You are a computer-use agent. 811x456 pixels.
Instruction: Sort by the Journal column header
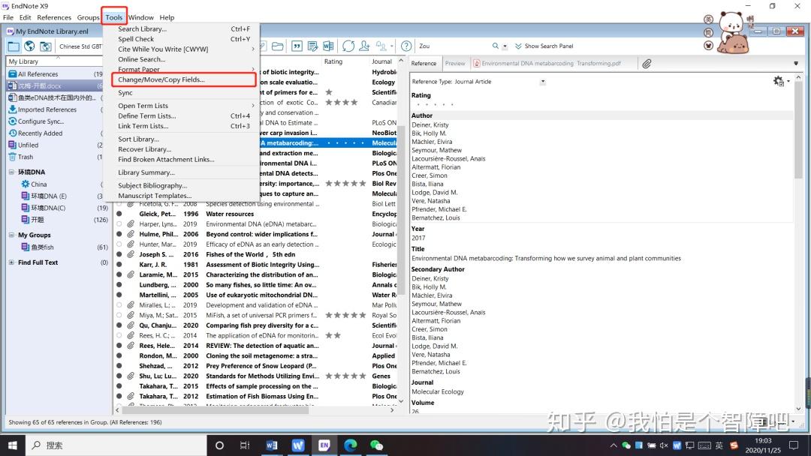[x=383, y=61]
